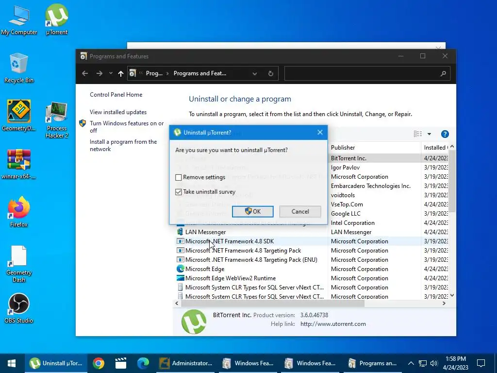This screenshot has width=497, height=373.
Task: Select the Firefox desktop shortcut
Action: tap(19, 212)
